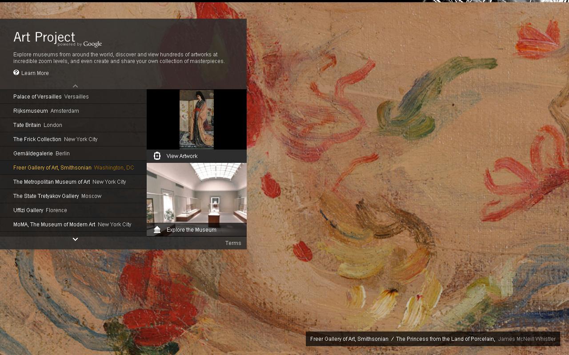Viewport: 569px width, 355px height.
Task: Select Freer Gallery of Art, Smithsonian
Action: point(73,168)
